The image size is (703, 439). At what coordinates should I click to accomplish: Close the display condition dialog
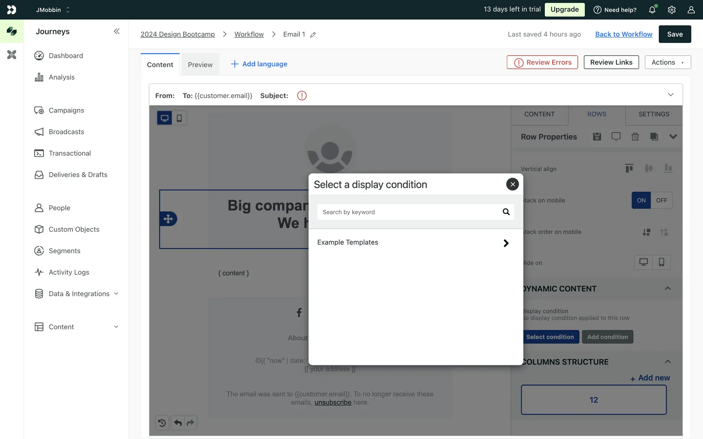pos(512,184)
